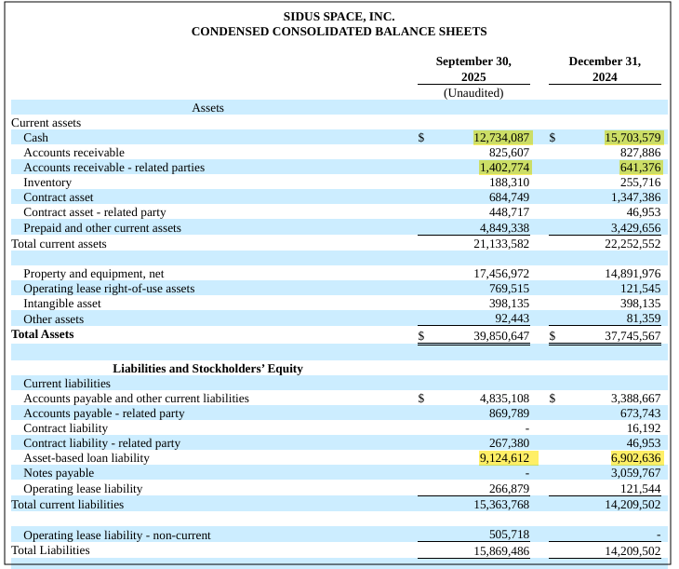Click Accounts payable value 3,388,667

click(x=635, y=399)
